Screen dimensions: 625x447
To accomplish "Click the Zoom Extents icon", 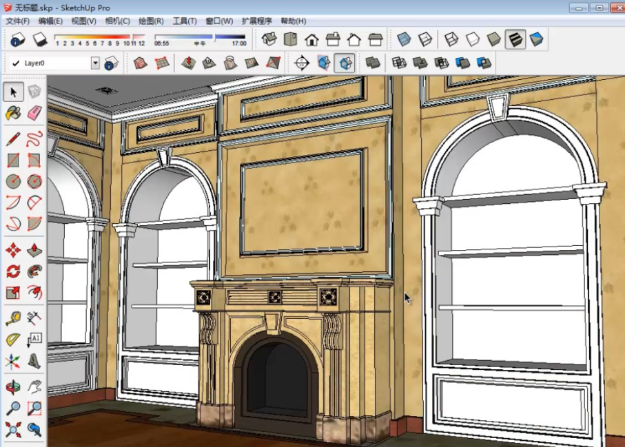I will (13, 429).
